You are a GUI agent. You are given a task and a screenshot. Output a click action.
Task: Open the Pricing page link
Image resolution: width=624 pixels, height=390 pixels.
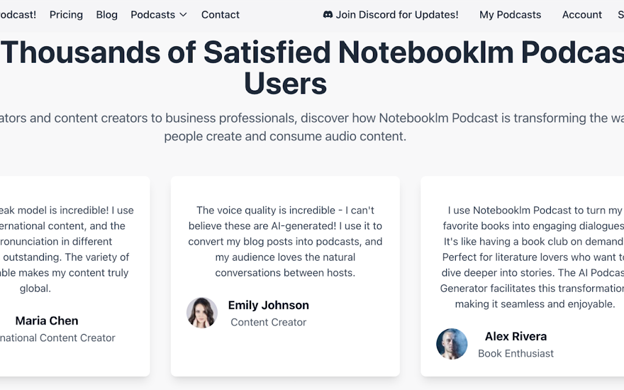pyautogui.click(x=66, y=15)
